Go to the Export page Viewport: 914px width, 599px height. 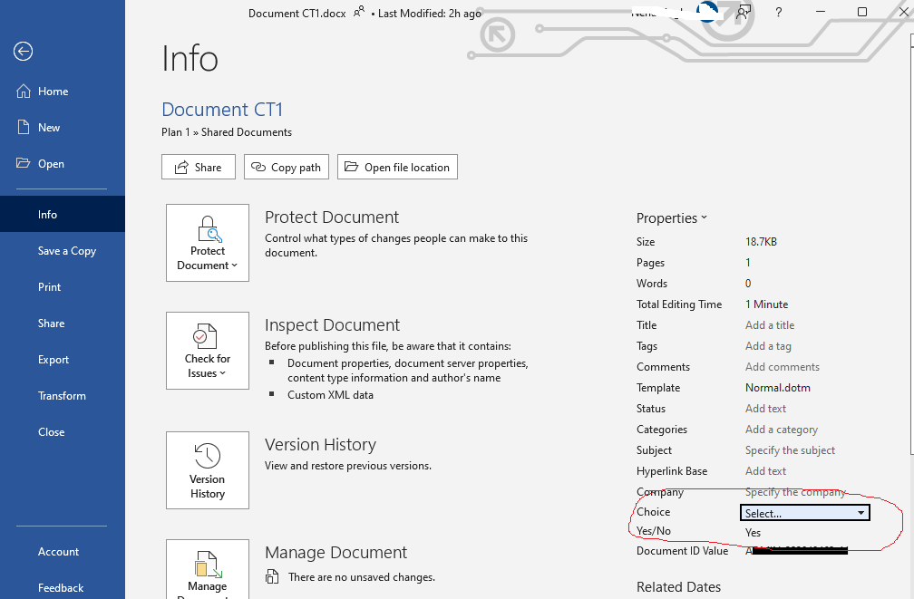coord(63,360)
